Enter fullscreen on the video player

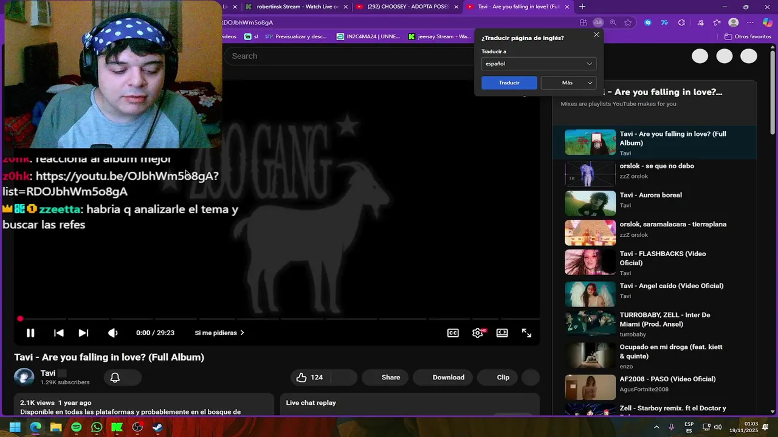point(527,333)
